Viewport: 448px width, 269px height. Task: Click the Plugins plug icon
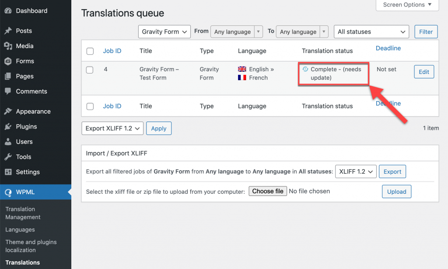[8, 126]
